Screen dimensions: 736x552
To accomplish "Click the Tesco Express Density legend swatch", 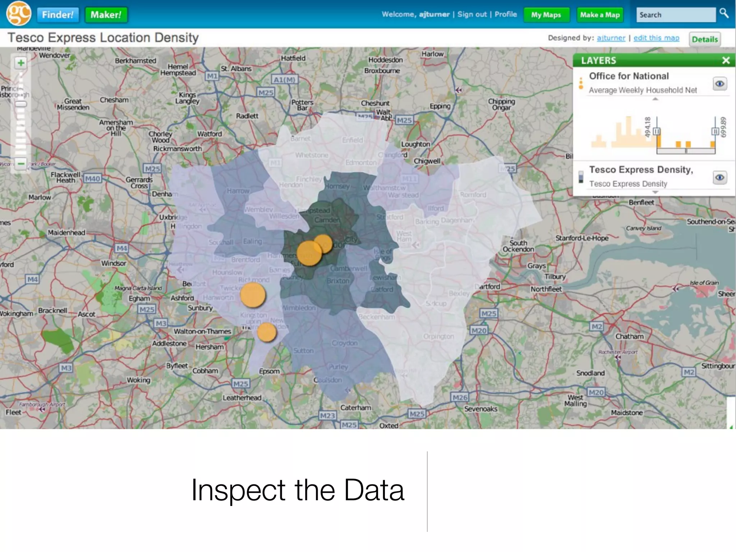I will [x=581, y=177].
